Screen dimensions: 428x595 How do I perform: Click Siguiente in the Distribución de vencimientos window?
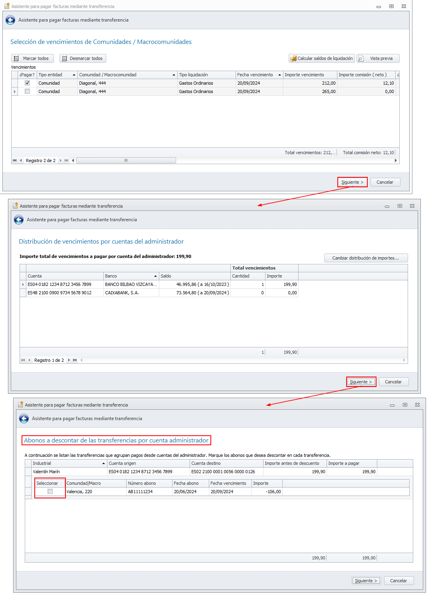click(x=361, y=382)
